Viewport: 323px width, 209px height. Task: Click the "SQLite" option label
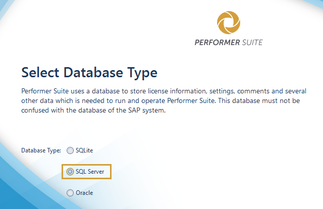pyautogui.click(x=84, y=150)
